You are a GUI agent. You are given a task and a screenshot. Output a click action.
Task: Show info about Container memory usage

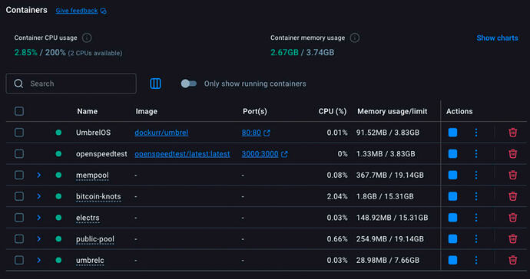pos(355,38)
